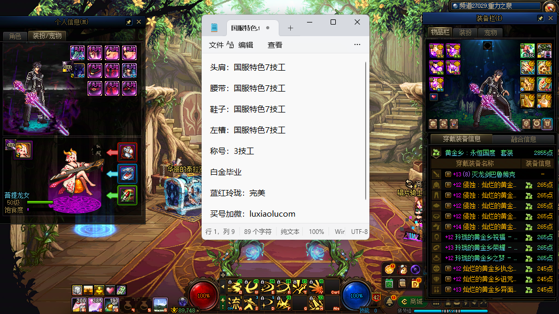This screenshot has height=314, width=559.
Task: Click the red pet equipment slot icon
Action: 127,152
